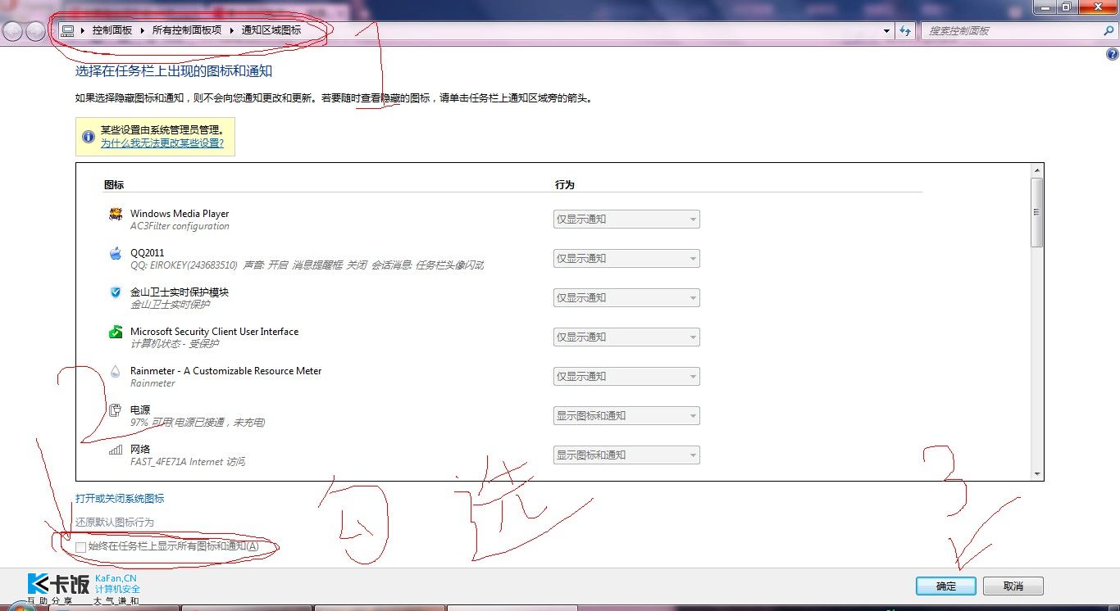Click the blue info icon in notice
The image size is (1120, 611).
tap(88, 137)
